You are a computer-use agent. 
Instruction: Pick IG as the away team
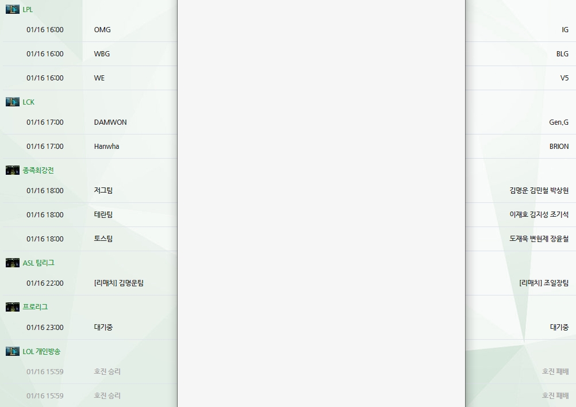pyautogui.click(x=565, y=30)
